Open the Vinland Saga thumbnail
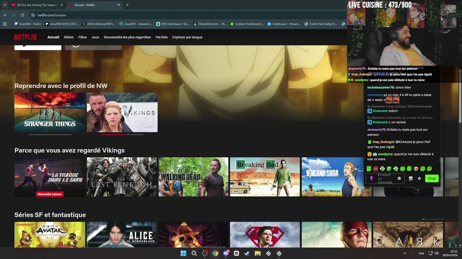This screenshot has width=462, height=259. pyautogui.click(x=336, y=177)
